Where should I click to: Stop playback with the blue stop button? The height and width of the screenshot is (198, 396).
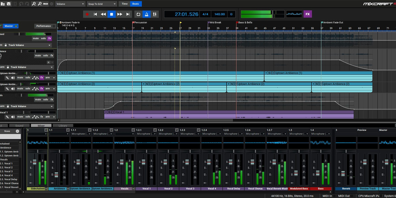click(112, 15)
